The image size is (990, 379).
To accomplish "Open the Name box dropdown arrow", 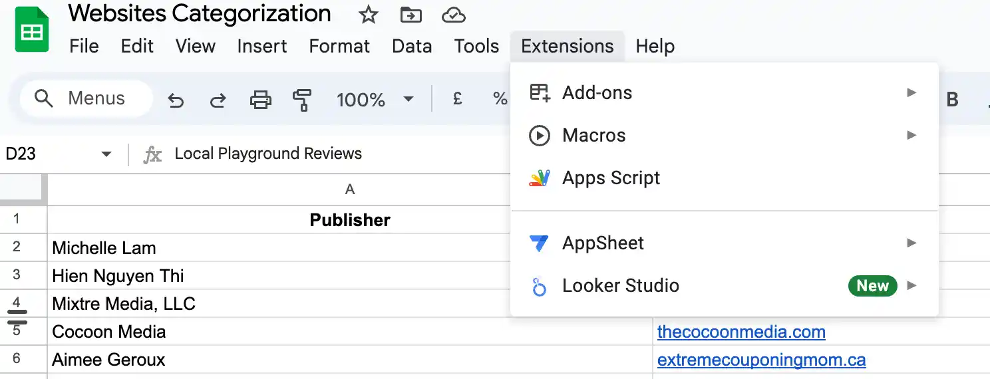I will tap(106, 154).
